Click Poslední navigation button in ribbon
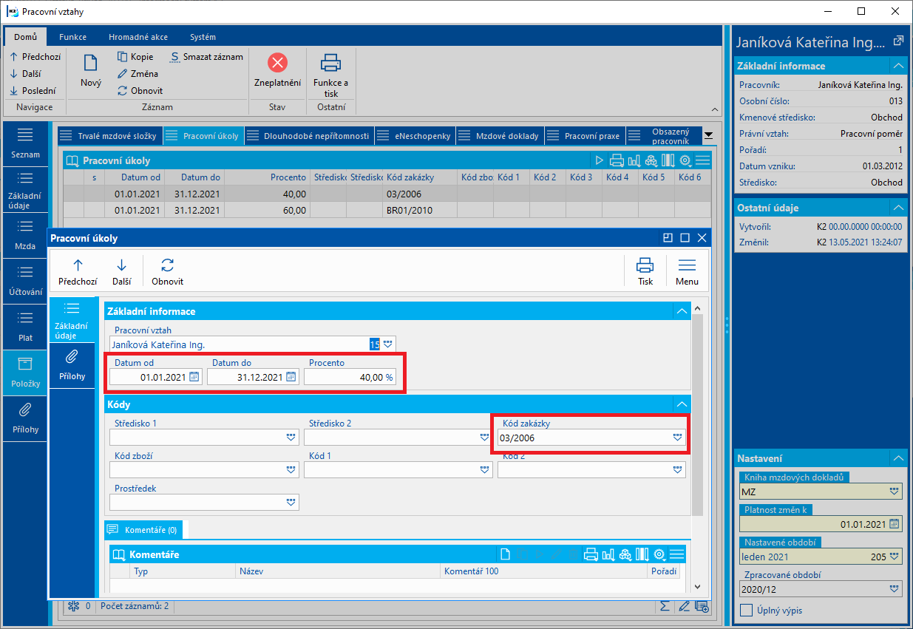 pos(33,91)
